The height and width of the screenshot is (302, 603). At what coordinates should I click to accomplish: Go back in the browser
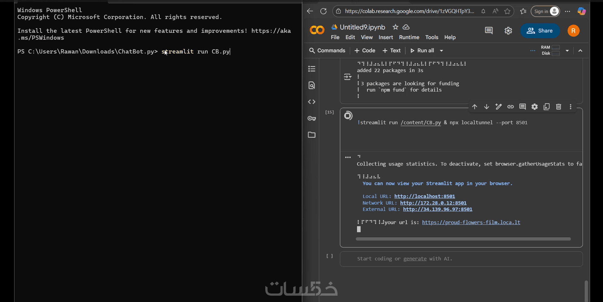click(310, 11)
